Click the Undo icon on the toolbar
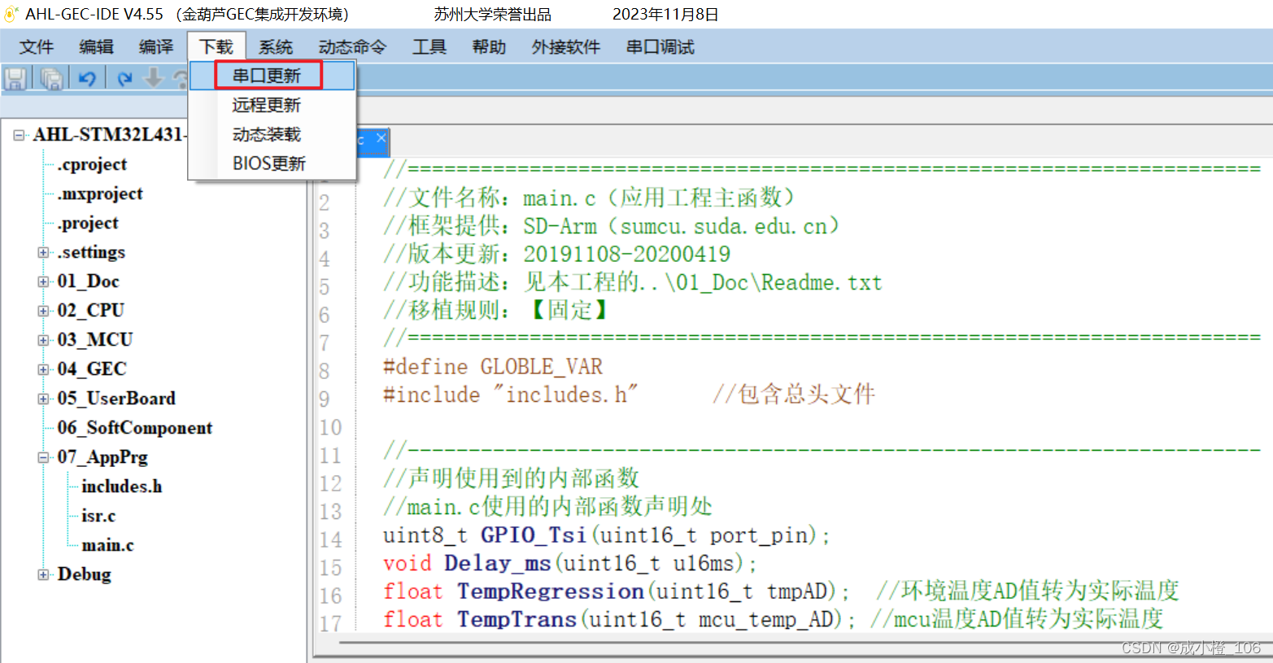The image size is (1273, 663). point(86,78)
